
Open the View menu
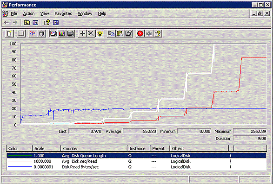point(45,13)
